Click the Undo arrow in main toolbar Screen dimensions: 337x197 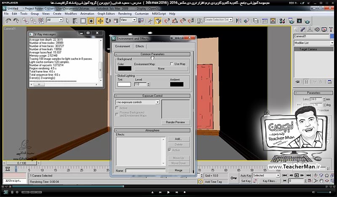[8, 21]
